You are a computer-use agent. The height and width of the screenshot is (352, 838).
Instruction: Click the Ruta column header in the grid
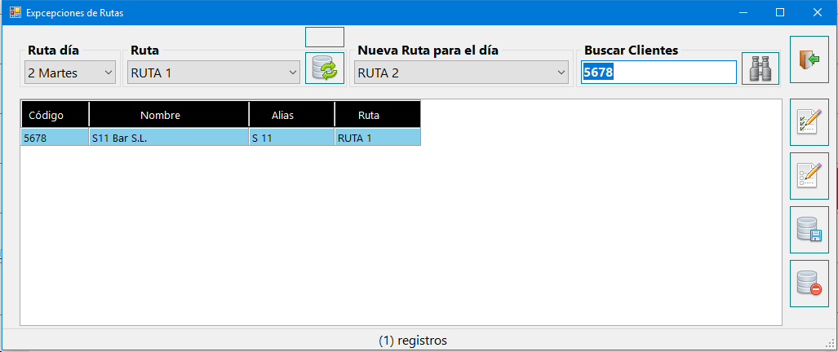pyautogui.click(x=377, y=115)
